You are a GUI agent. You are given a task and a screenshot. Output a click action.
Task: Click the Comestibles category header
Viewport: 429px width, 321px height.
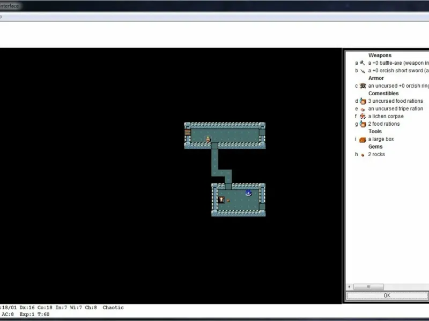point(383,93)
